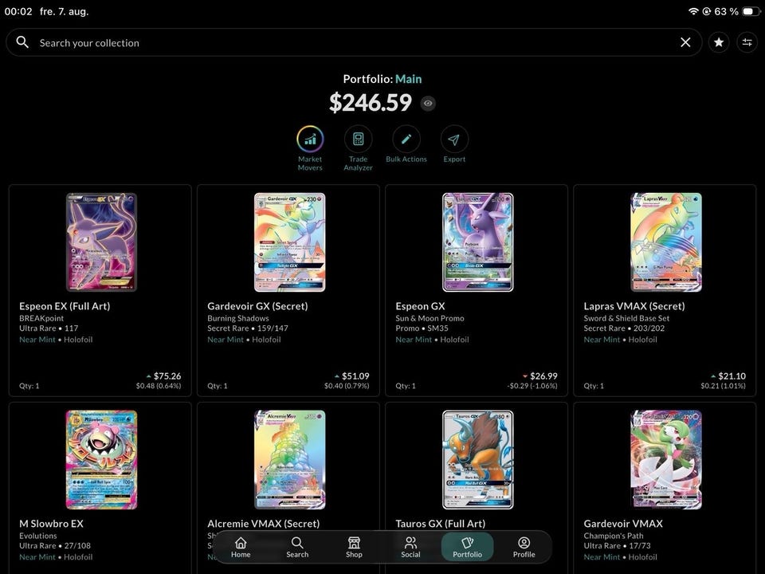
Task: Open the Social tab
Action: [410, 547]
